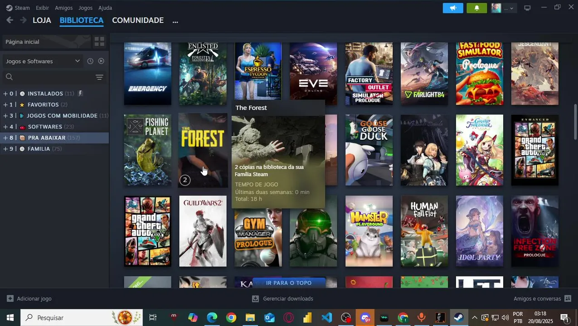Open the Emergency game cover
The height and width of the screenshot is (326, 578).
[148, 74]
